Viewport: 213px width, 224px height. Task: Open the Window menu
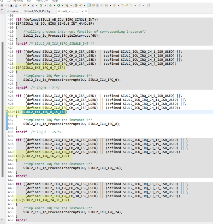[x=42, y=1]
